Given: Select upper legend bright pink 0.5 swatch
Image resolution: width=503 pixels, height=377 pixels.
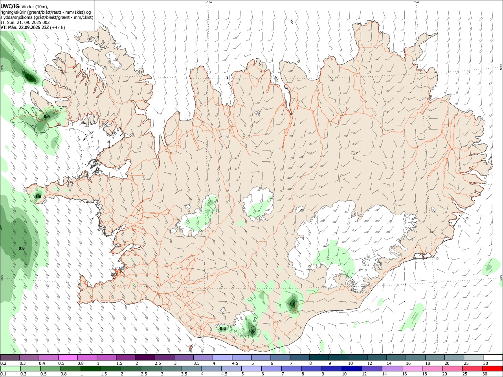Looking at the screenshot, I should [x=68, y=357].
